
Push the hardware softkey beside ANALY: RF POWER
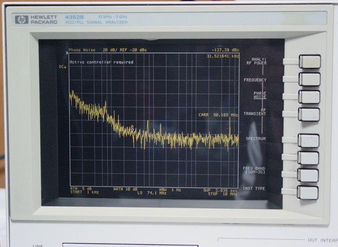click(x=310, y=62)
